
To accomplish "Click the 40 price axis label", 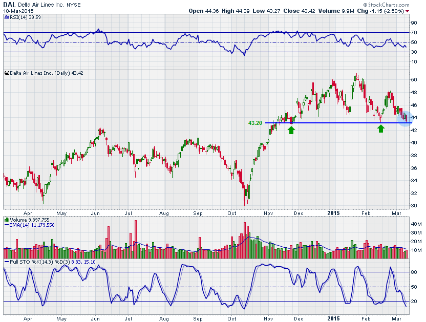I will click(x=414, y=143).
